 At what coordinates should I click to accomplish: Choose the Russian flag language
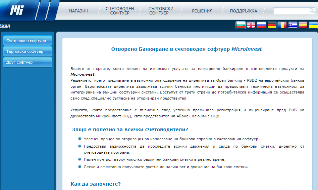pyautogui.click(x=261, y=26)
